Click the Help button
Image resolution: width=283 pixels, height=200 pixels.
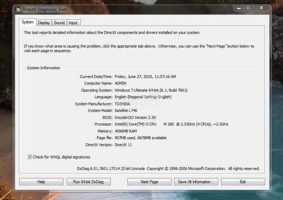tap(41, 181)
